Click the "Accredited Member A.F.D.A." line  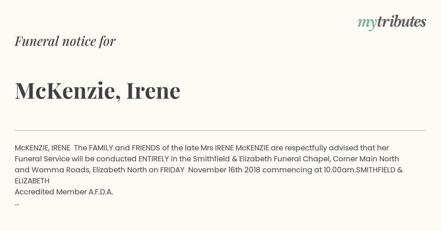point(64,192)
